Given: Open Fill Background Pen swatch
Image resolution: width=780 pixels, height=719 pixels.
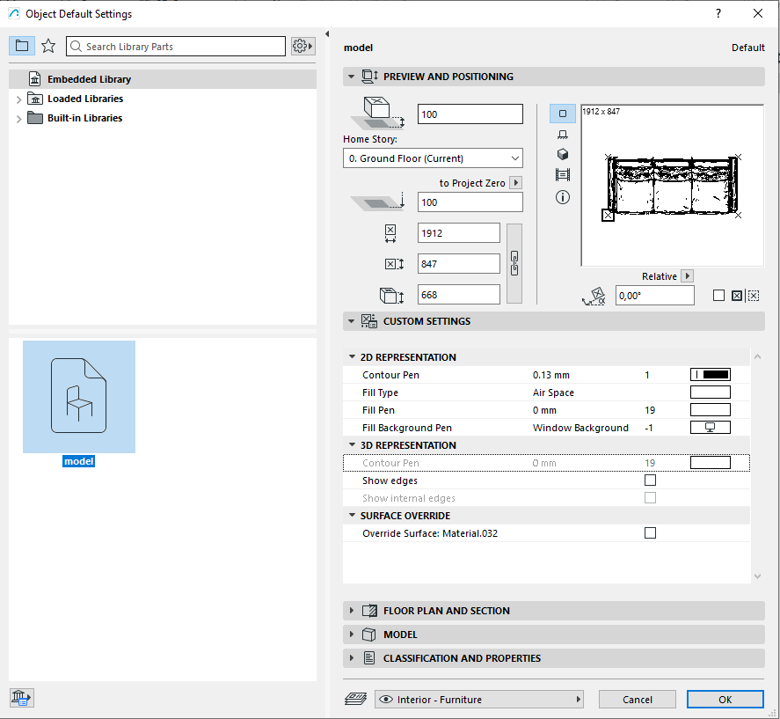Looking at the screenshot, I should [x=710, y=427].
